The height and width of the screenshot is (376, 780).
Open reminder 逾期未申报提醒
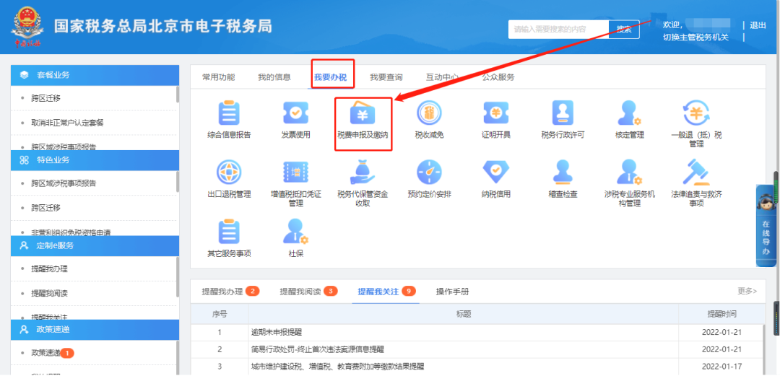coord(277,332)
